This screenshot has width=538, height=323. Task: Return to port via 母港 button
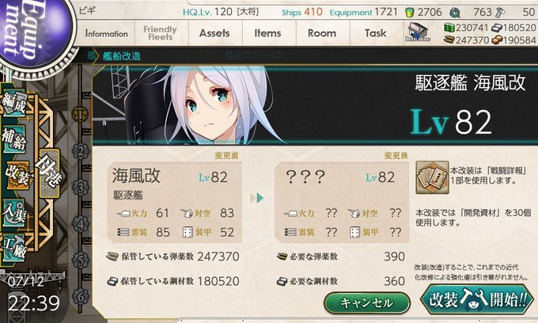click(x=49, y=173)
